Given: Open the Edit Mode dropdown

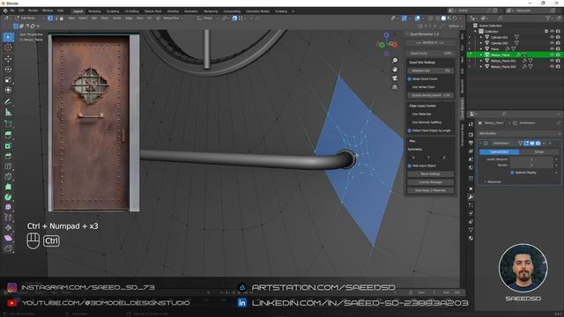Looking at the screenshot, I should pyautogui.click(x=29, y=18).
